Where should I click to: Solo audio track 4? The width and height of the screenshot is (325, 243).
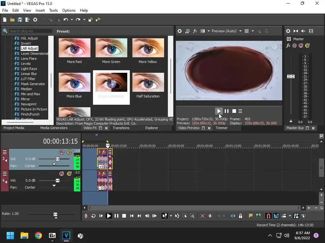pos(69,174)
